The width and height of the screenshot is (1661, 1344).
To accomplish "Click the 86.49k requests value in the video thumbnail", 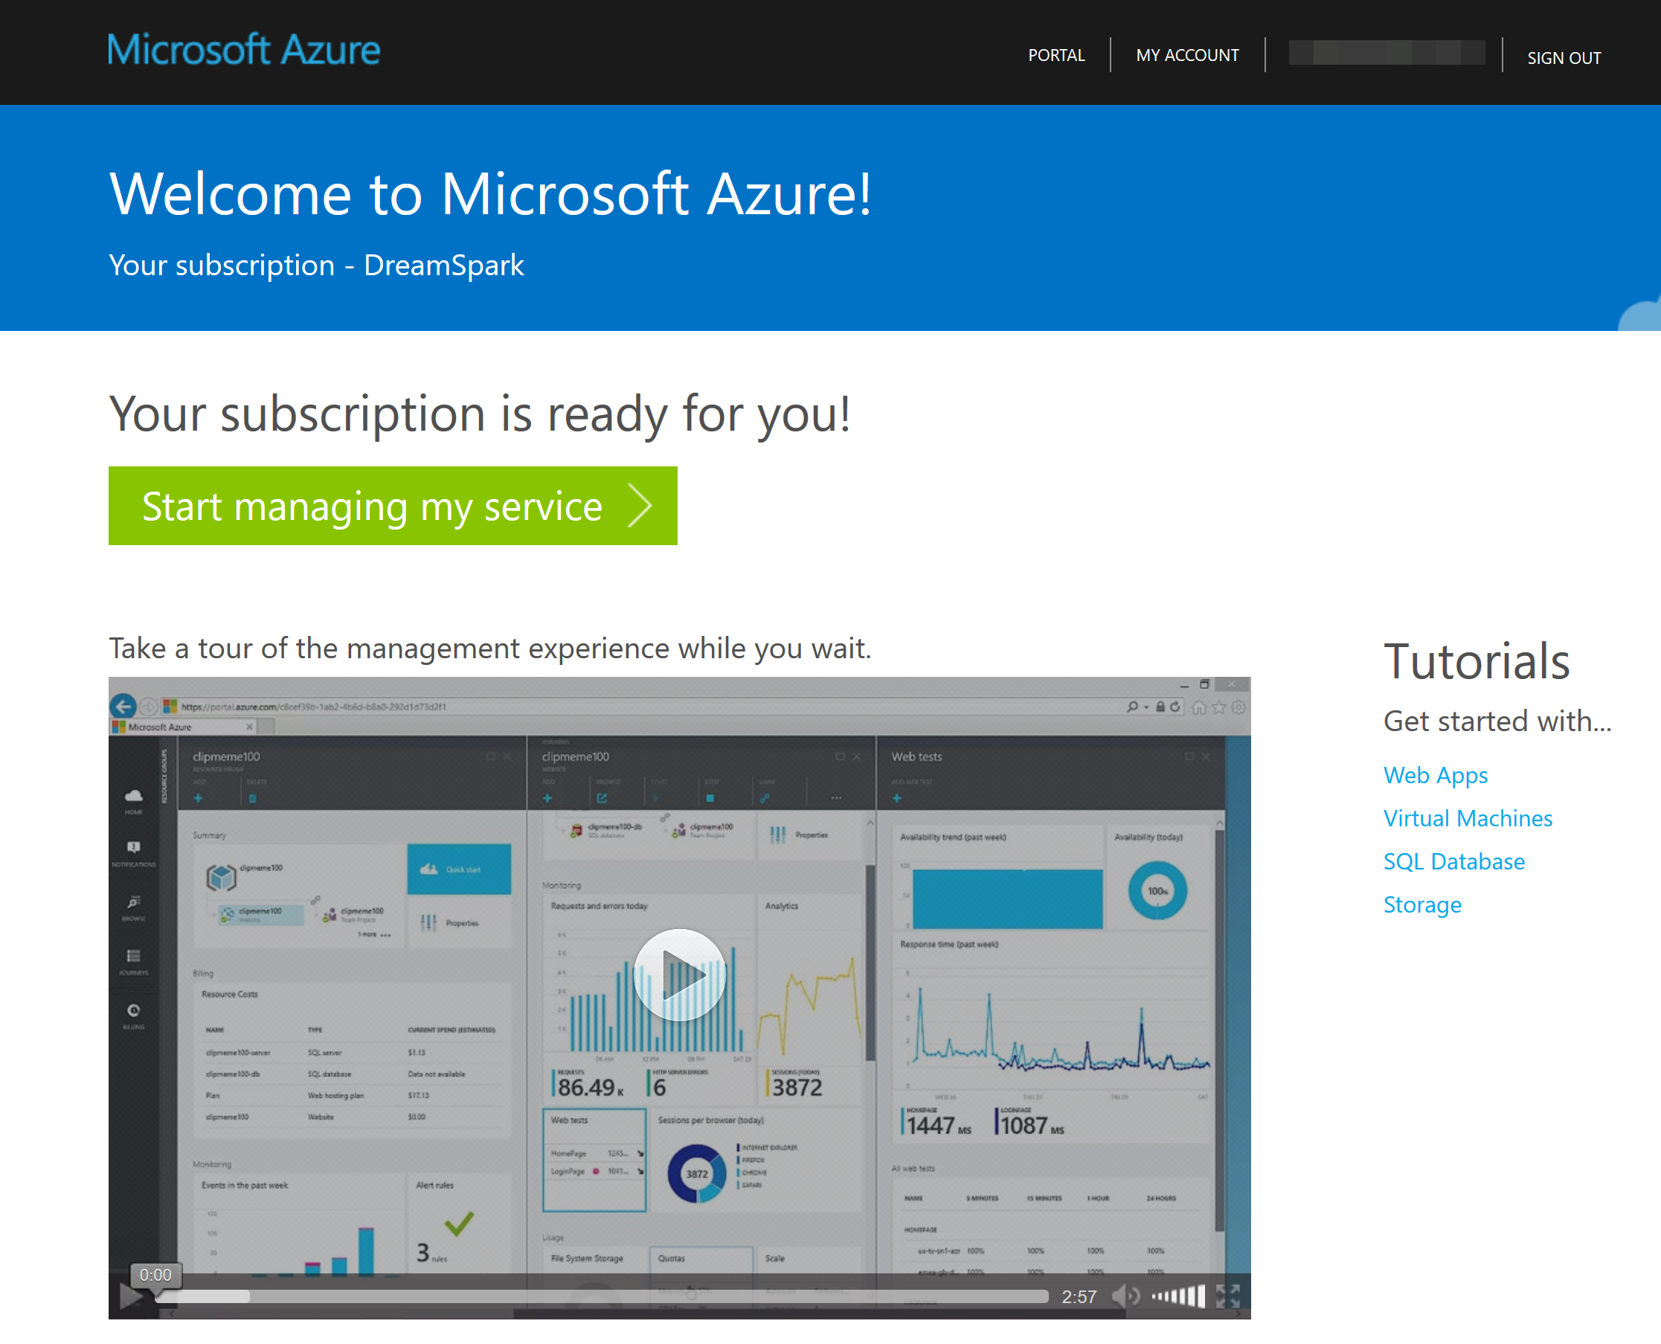I will point(590,1087).
